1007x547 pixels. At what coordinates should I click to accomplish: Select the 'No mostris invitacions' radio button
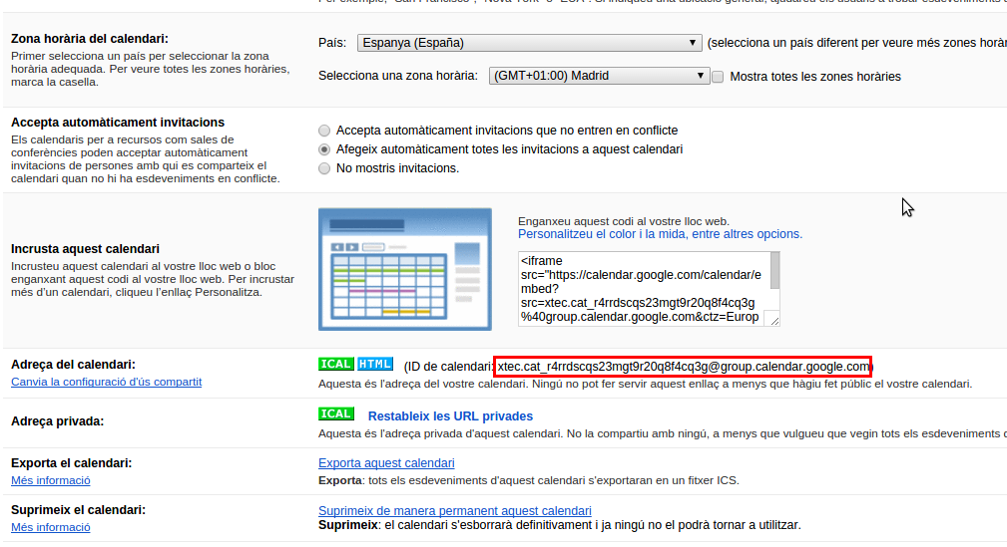coord(324,168)
